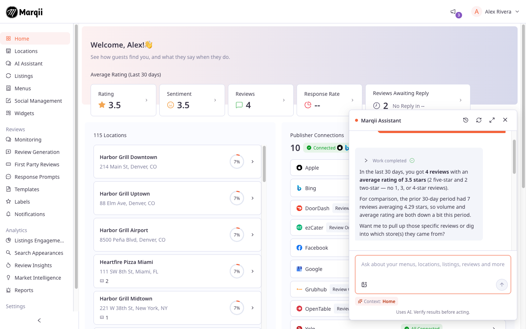Click Harbor Grill Uptown 7% progress ring
This screenshot has height=329, width=526.
coord(237,198)
